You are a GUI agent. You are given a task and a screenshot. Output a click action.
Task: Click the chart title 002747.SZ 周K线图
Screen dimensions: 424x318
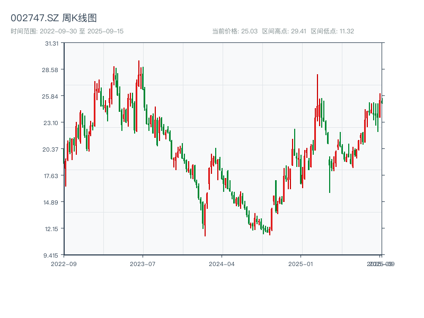(x=54, y=18)
